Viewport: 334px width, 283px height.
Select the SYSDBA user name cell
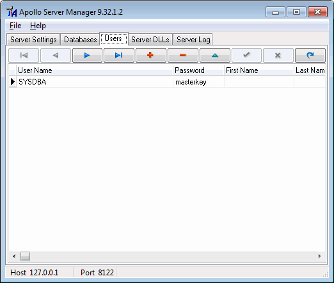click(x=95, y=82)
